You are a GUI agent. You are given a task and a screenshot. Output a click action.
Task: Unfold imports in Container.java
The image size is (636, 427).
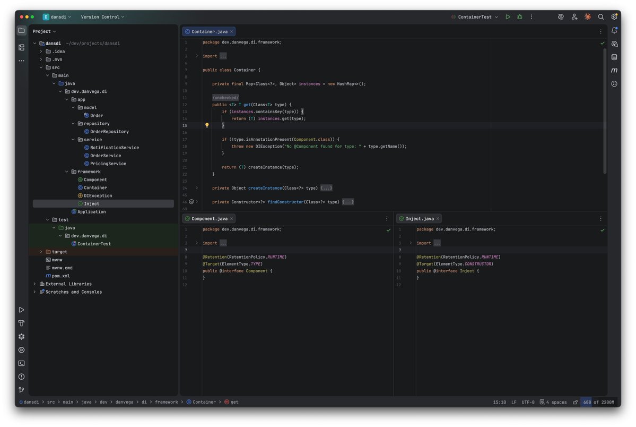tap(197, 56)
